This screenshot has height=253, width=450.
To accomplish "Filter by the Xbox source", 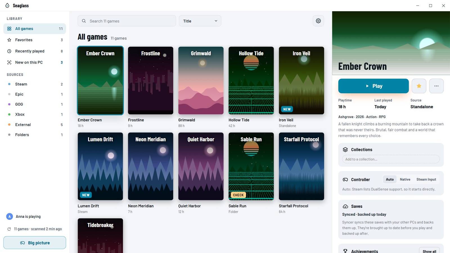I will click(x=35, y=114).
